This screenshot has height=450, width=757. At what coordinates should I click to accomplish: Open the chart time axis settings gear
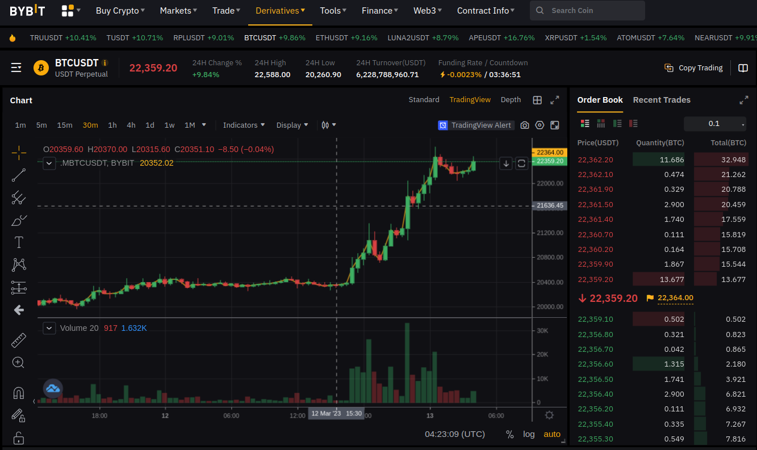click(x=549, y=415)
